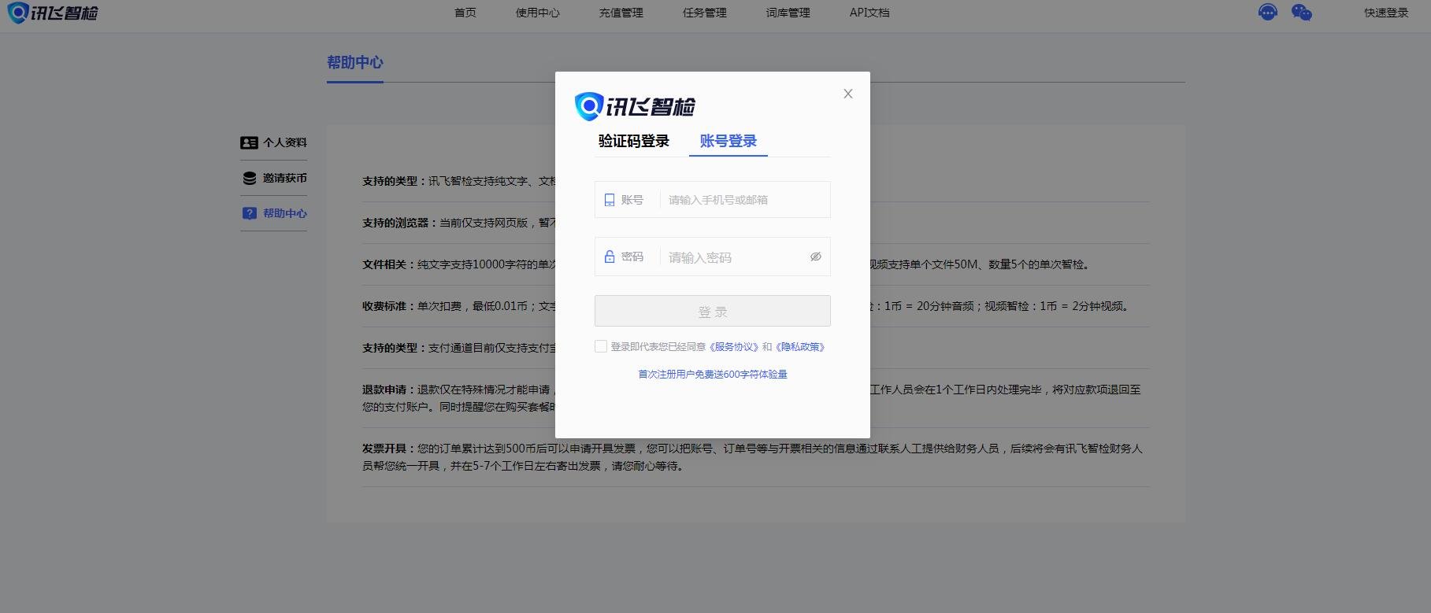Close the login dialog with the X
This screenshot has width=1431, height=613.
coord(848,94)
